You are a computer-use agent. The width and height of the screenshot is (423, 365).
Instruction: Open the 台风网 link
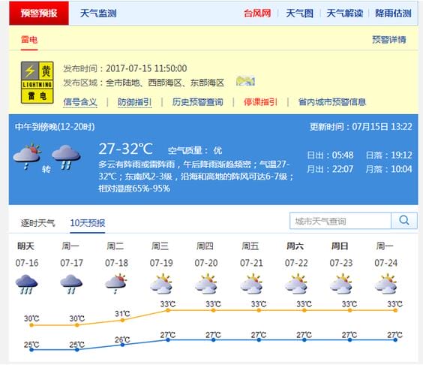click(x=257, y=13)
